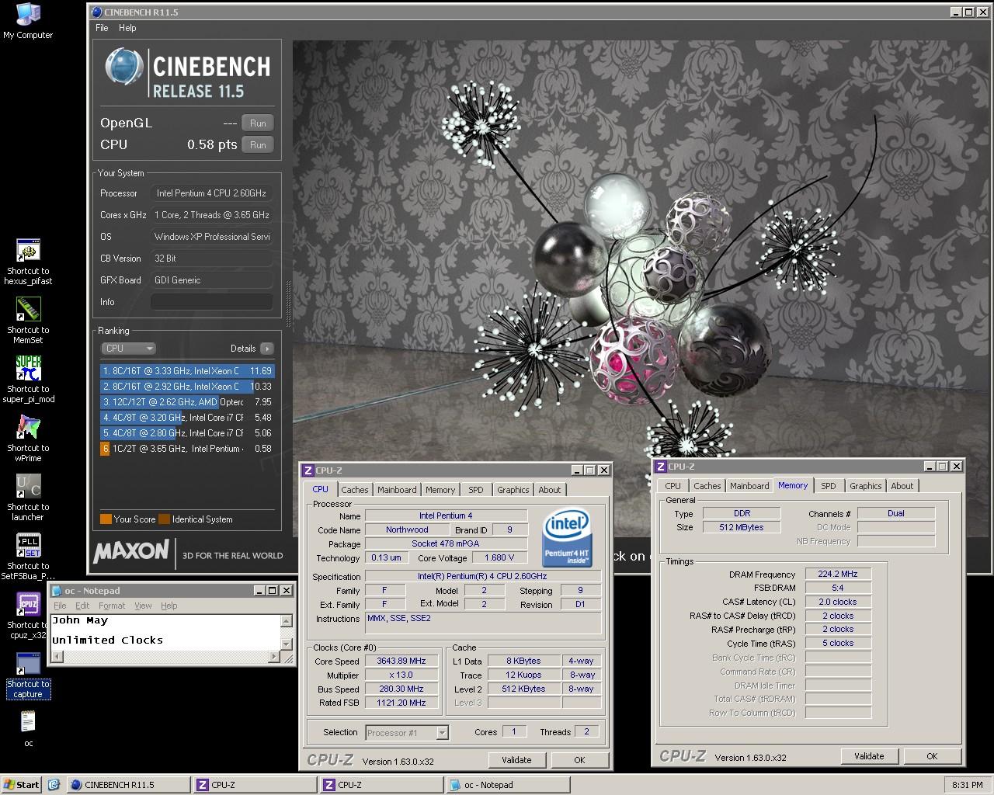The height and width of the screenshot is (795, 994).
Task: Click Validate in CPU-Z Memory window
Action: [x=869, y=756]
